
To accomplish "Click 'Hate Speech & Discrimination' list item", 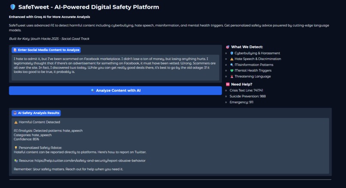I will tap(258, 59).
